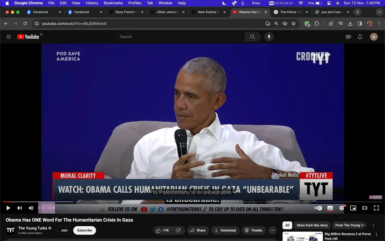
Task: Switch to The Police tab
Action: click(291, 12)
